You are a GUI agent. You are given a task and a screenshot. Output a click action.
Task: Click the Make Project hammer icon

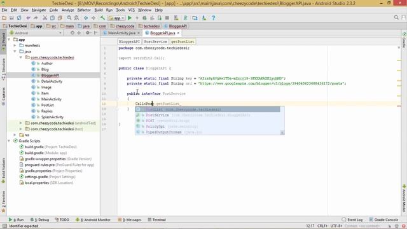pyautogui.click(x=102, y=18)
